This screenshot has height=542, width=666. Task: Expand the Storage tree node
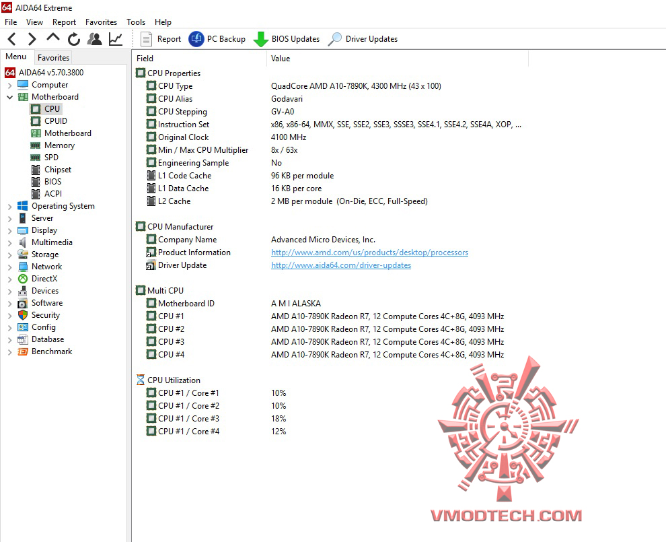[x=10, y=255]
